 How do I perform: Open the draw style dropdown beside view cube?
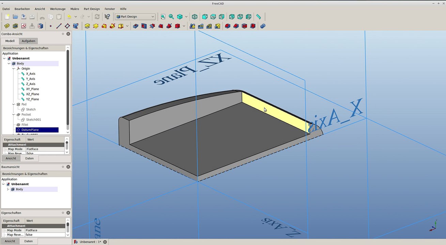186,17
